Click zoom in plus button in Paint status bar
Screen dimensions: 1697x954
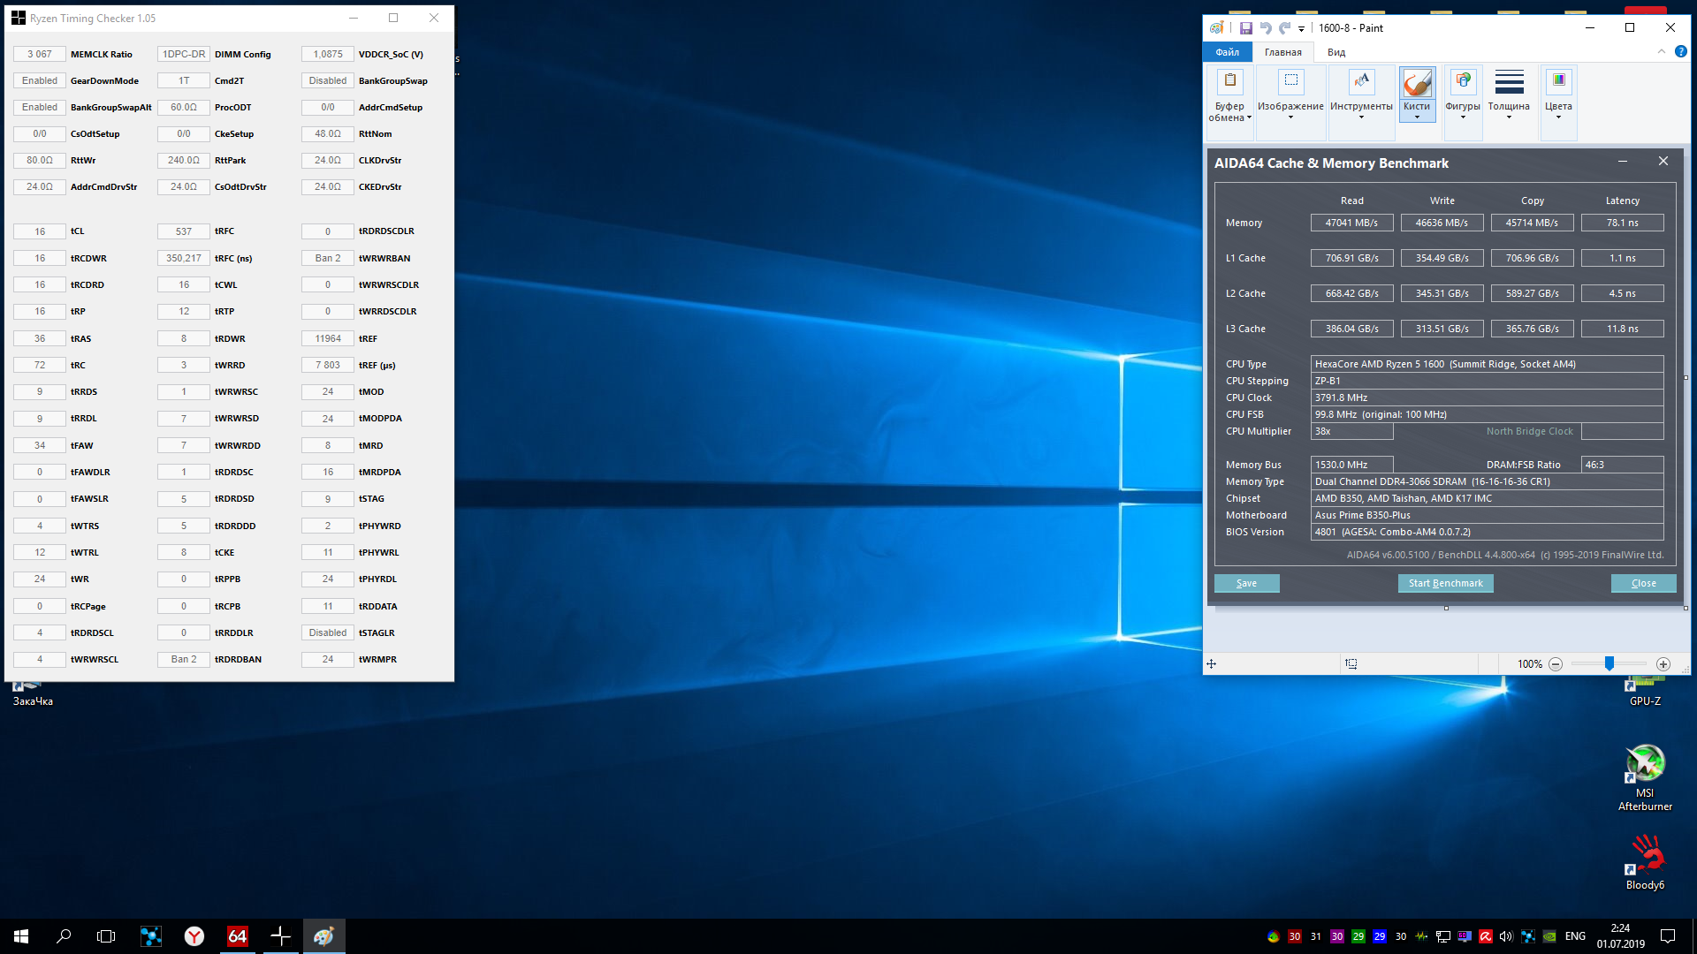(x=1663, y=664)
